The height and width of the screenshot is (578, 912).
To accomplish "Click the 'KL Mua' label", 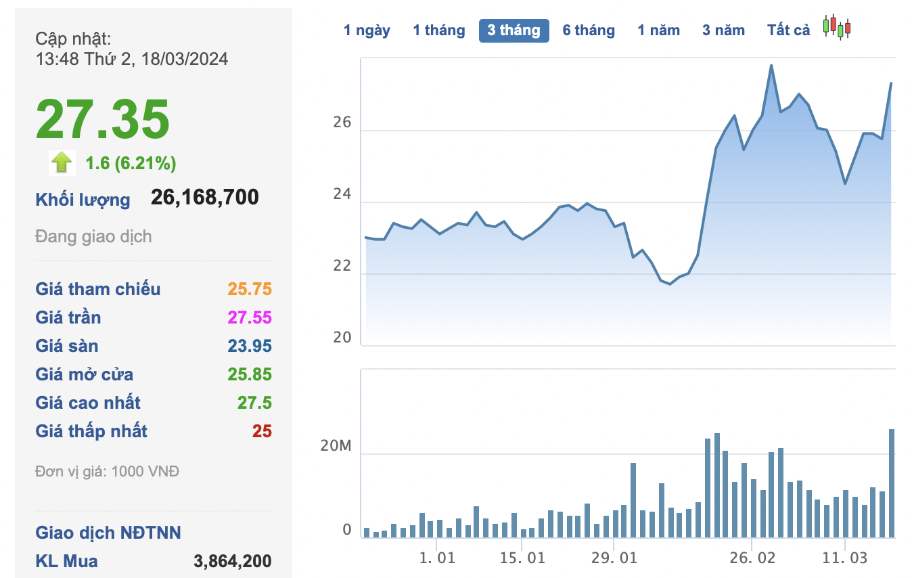I will (x=66, y=561).
